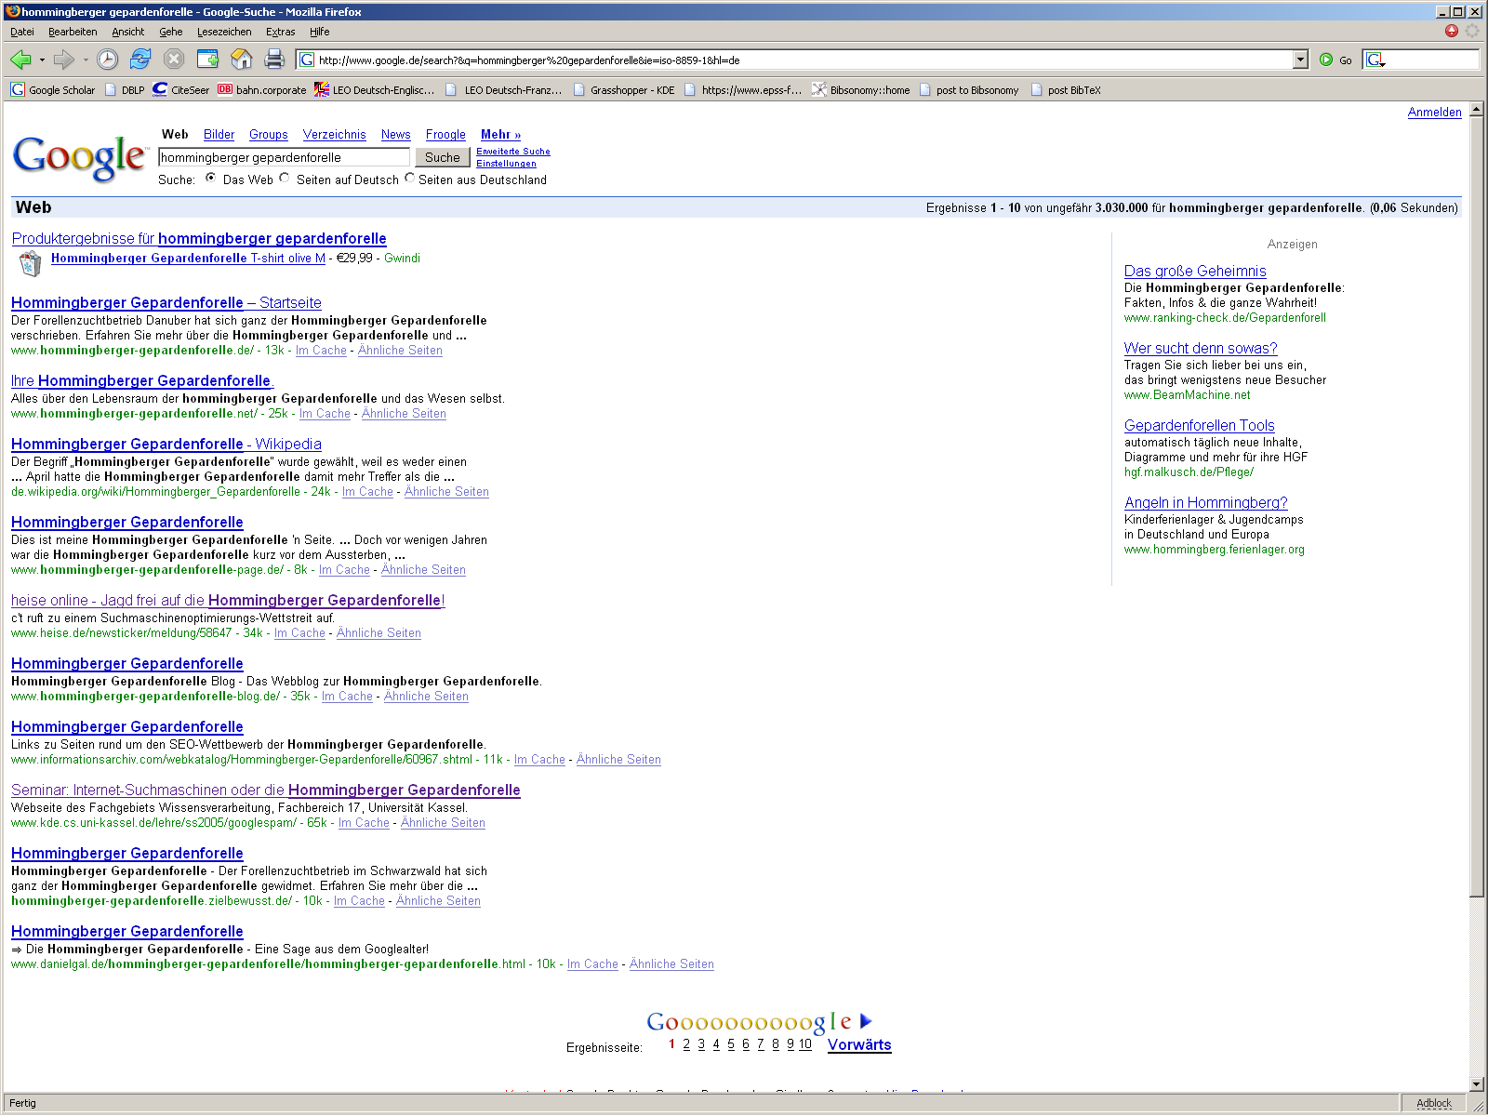Open the History clock icon
The width and height of the screenshot is (1488, 1116).
(x=108, y=60)
